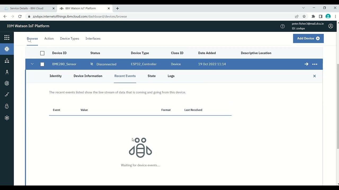Click the page vertical scrollbar thumb
The height and width of the screenshot is (190, 339).
click(337, 106)
